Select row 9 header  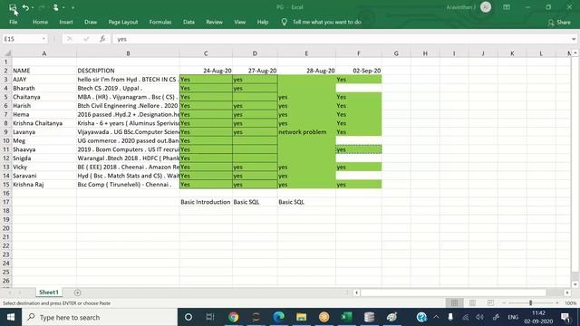click(6, 132)
